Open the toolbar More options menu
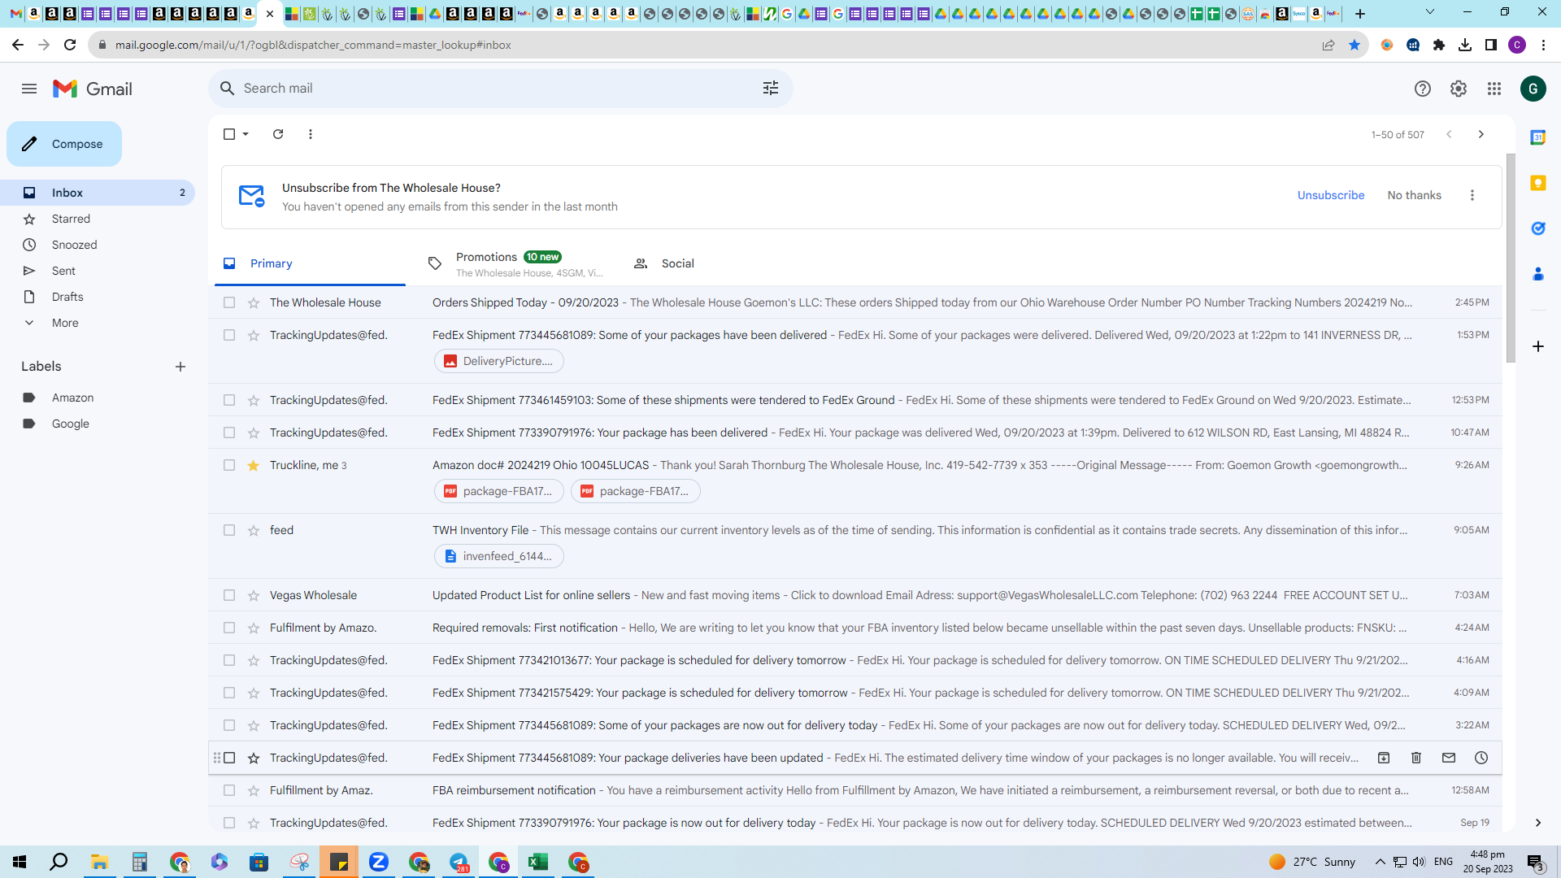The width and height of the screenshot is (1561, 878). pos(311,134)
